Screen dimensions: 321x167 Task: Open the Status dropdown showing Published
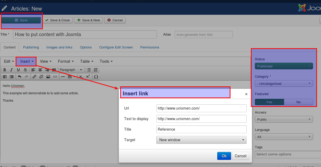click(284, 66)
